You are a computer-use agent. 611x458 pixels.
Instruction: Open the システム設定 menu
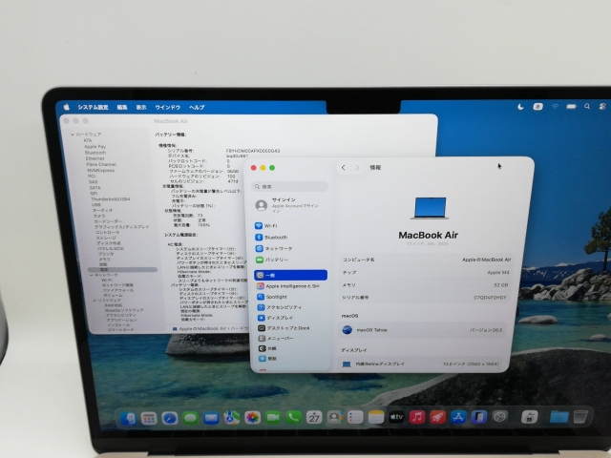[x=93, y=107]
